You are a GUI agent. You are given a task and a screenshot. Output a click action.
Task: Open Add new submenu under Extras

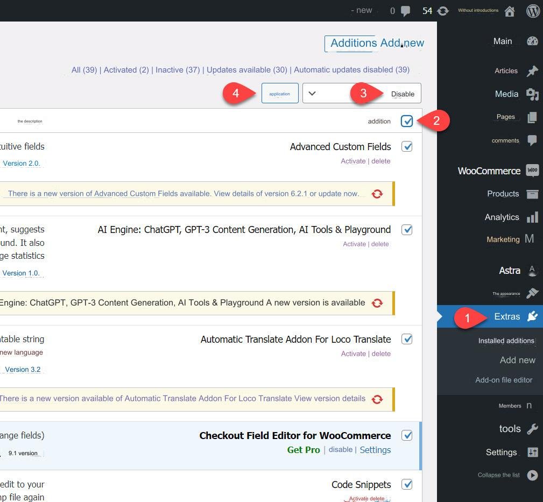tap(517, 360)
